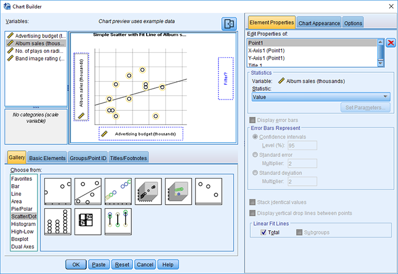Choose the Summary Point Plot icon
Image resolution: width=398 pixels, height=274 pixels.
pyautogui.click(x=209, y=190)
